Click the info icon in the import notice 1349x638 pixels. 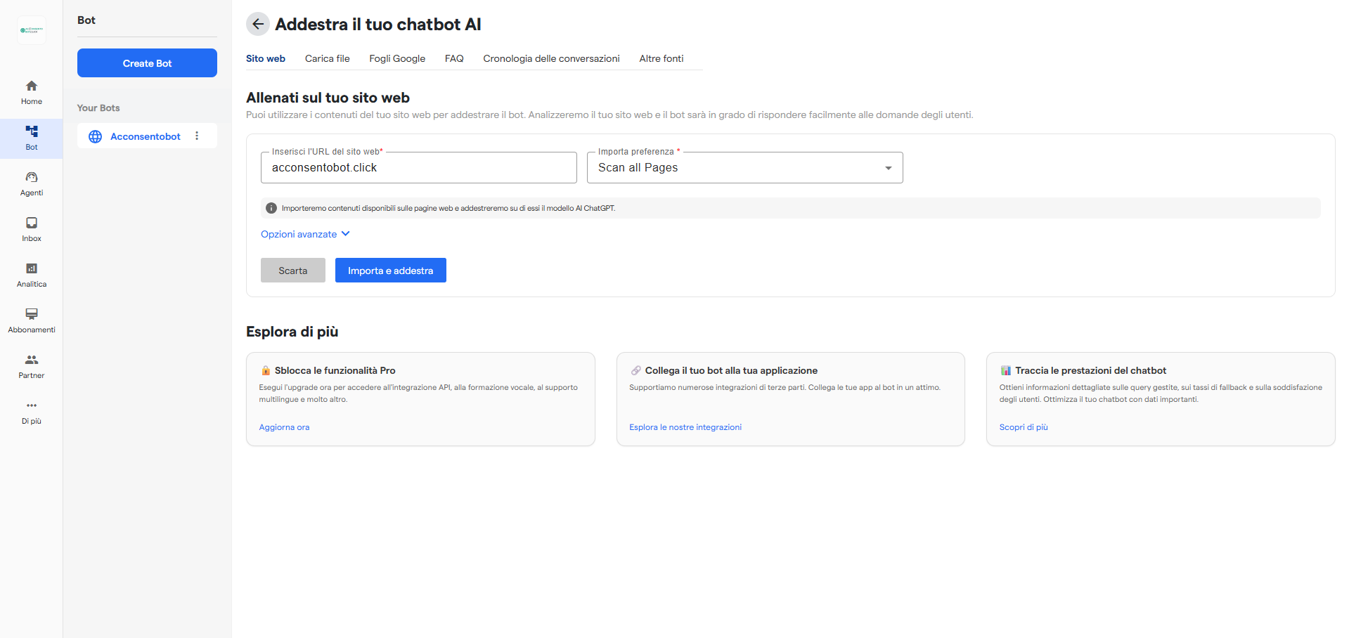click(x=271, y=208)
